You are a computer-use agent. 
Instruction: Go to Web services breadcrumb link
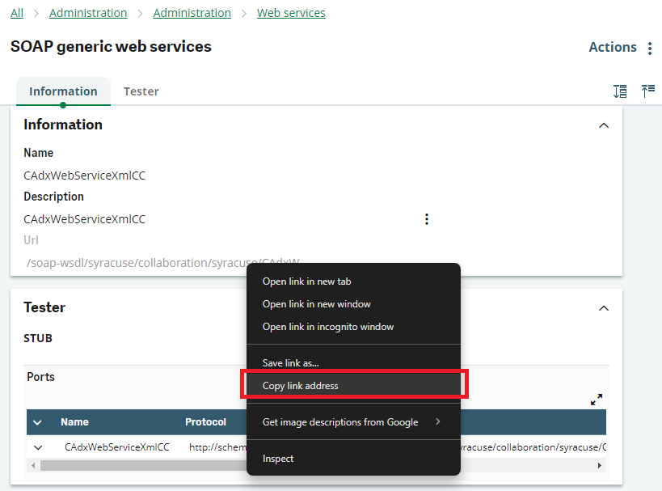click(x=291, y=13)
